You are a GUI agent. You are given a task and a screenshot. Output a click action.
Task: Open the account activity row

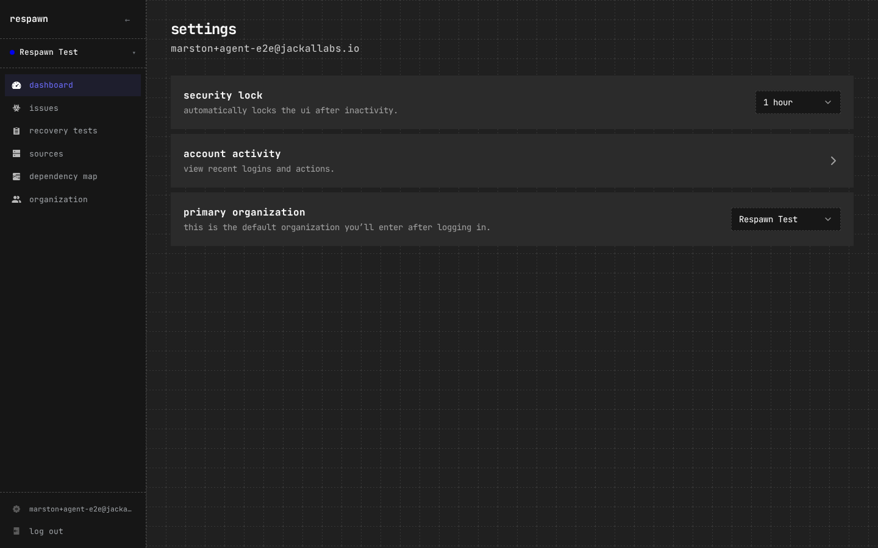pos(512,161)
